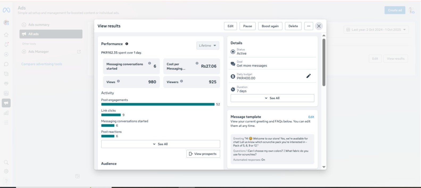421x188 pixels.
Task: Open the Last year date range dropdown
Action: [376, 30]
